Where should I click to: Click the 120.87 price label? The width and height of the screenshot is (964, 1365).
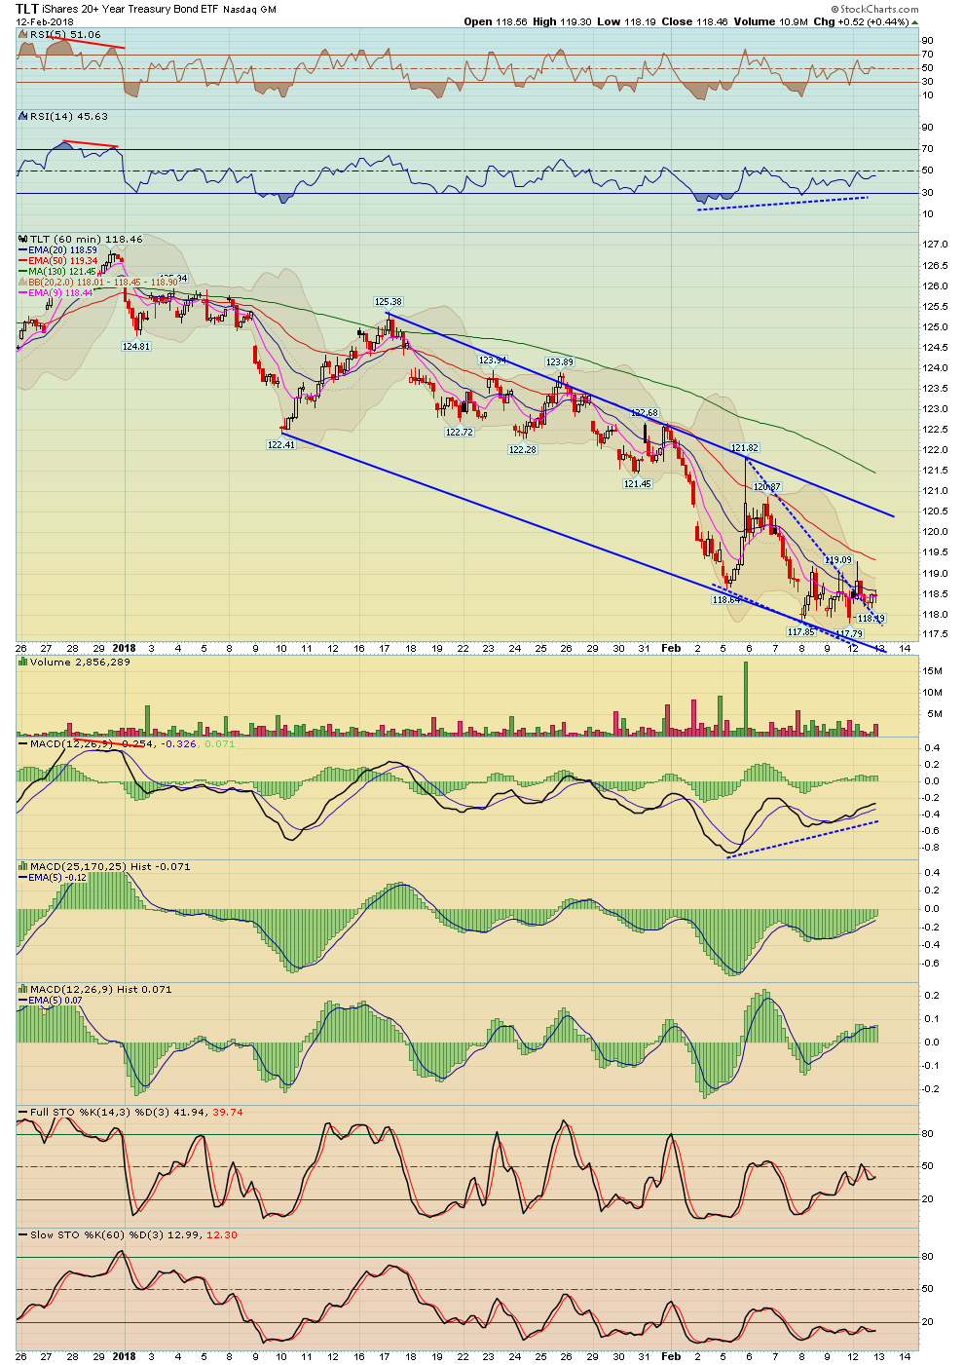click(x=767, y=486)
